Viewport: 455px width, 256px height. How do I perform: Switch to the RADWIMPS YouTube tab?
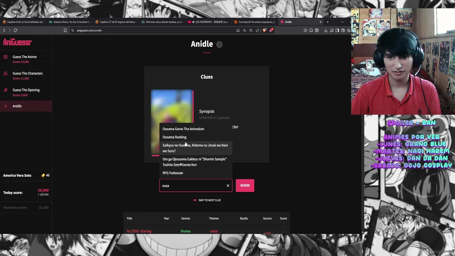coord(208,22)
